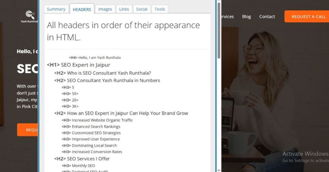This screenshot has height=172, width=329.
Task: Click the H4 'Hello, I am Yash Runthala' line
Action: click(x=95, y=57)
